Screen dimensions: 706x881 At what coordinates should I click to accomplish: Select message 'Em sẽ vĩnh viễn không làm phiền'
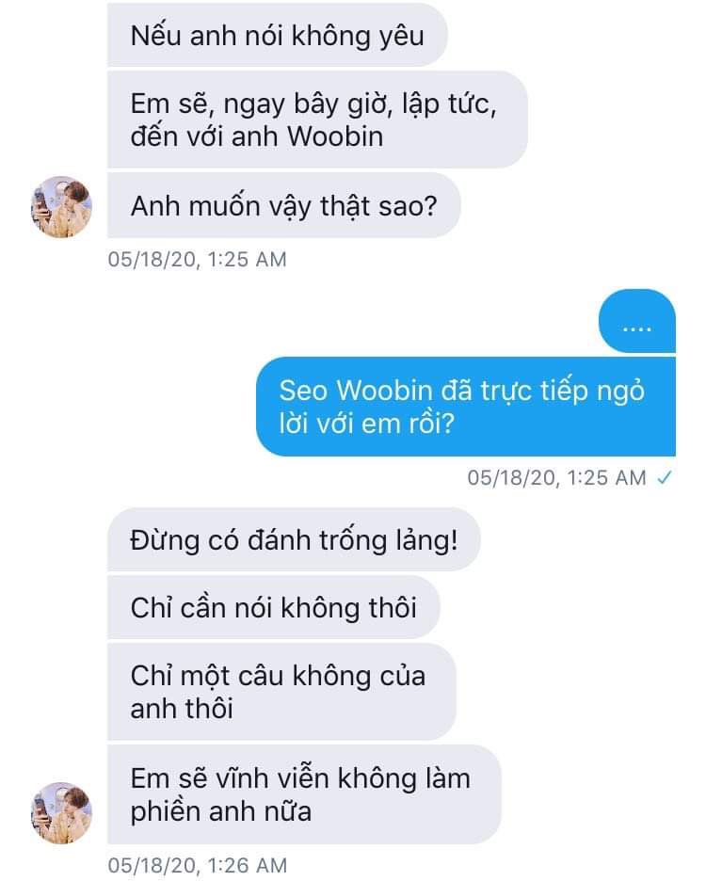pos(303,794)
